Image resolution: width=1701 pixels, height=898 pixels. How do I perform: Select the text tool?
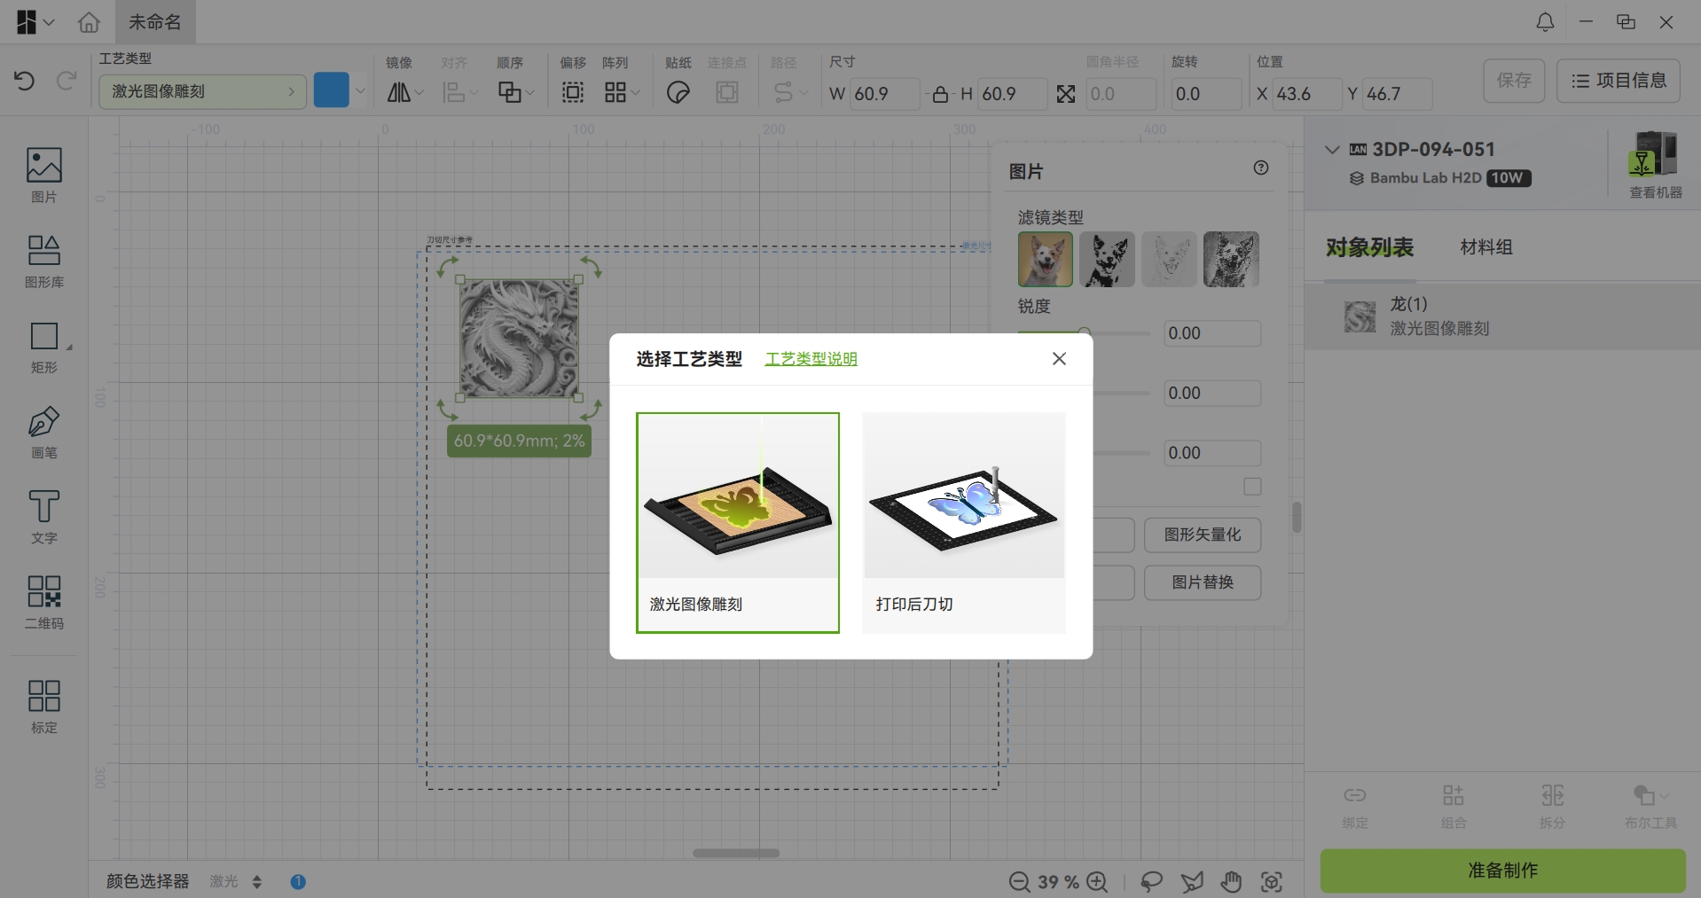(43, 518)
